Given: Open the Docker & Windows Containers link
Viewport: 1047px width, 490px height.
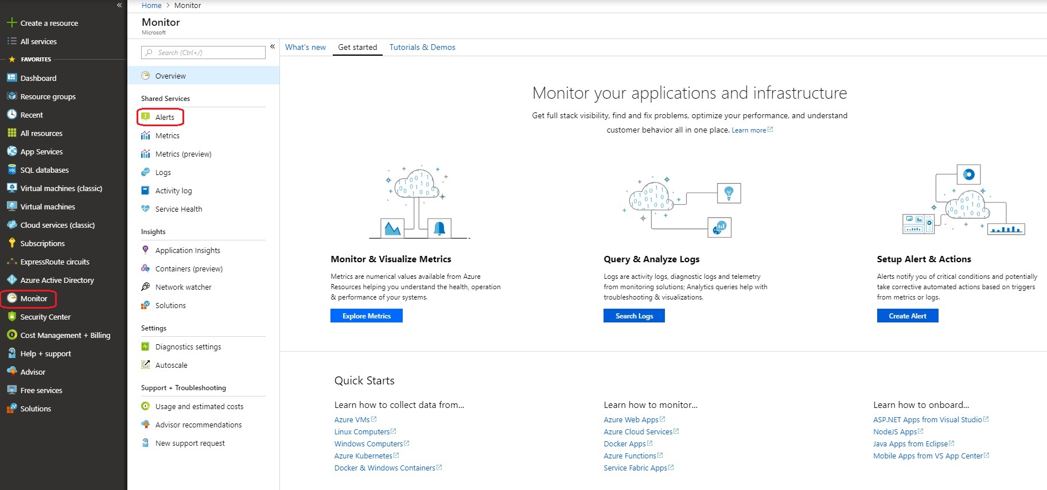Looking at the screenshot, I should coord(388,468).
